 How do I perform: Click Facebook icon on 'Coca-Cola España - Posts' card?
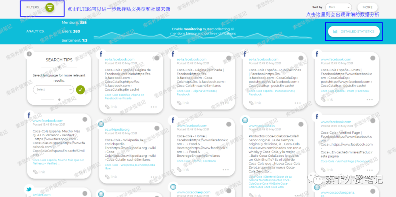click(317, 54)
